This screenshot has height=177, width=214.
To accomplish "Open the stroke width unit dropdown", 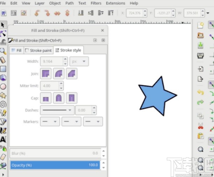I will [x=79, y=61].
